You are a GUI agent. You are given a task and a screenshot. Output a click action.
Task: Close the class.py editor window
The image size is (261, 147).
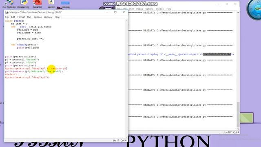click(124, 12)
